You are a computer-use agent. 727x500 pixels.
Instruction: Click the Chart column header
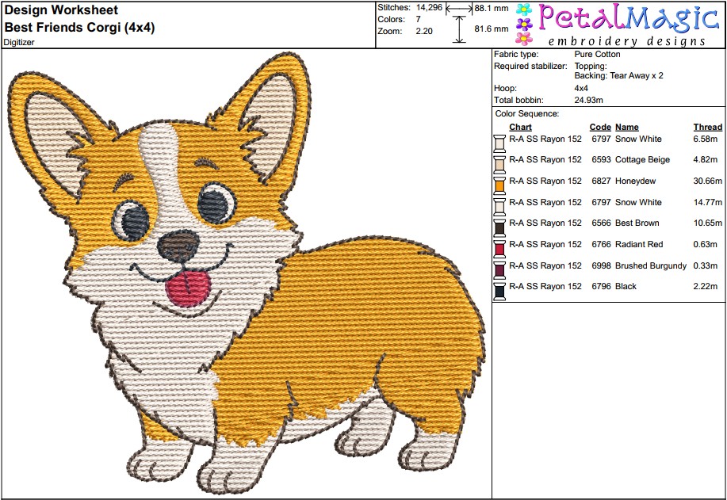(520, 127)
